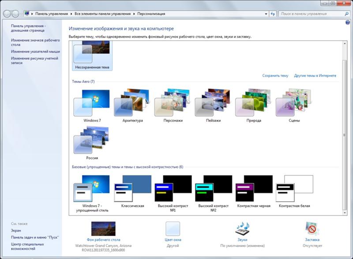Click the По умолчанию (изменена) sound caption

point(242,246)
